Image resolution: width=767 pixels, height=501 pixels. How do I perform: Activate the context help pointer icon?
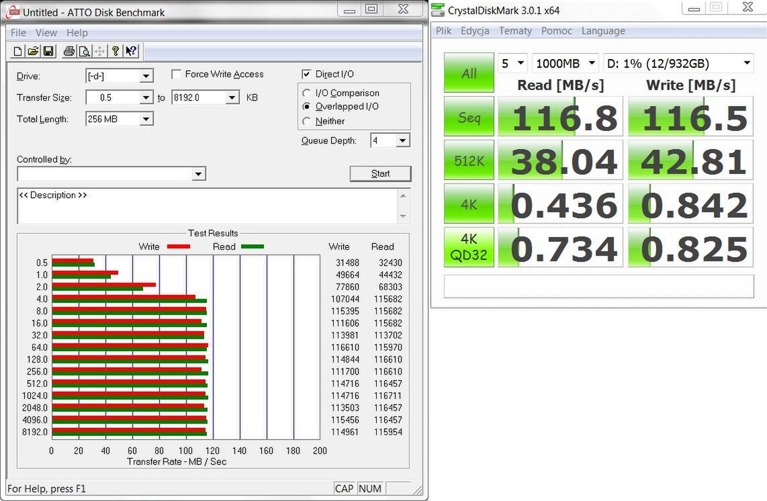point(130,51)
